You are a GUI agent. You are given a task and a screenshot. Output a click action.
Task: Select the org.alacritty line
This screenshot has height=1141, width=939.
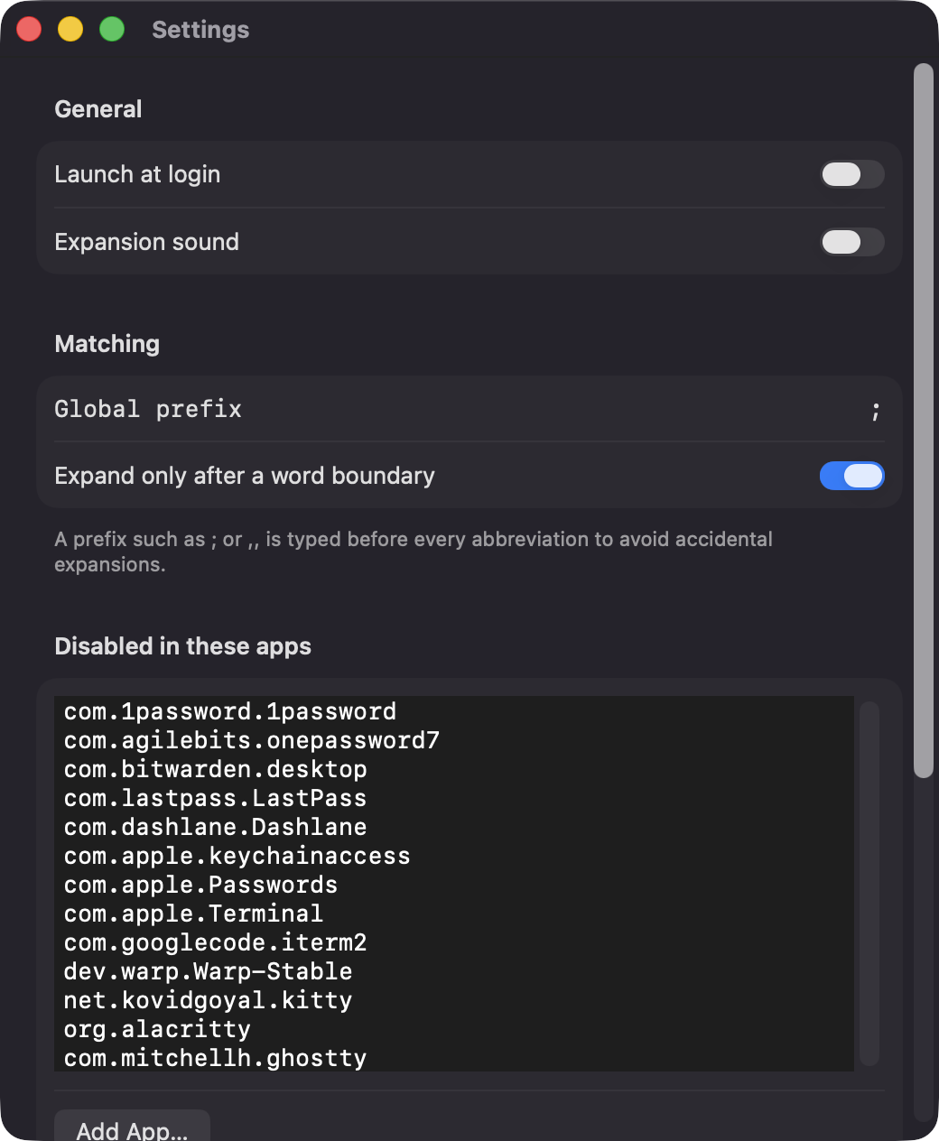pyautogui.click(x=157, y=1029)
